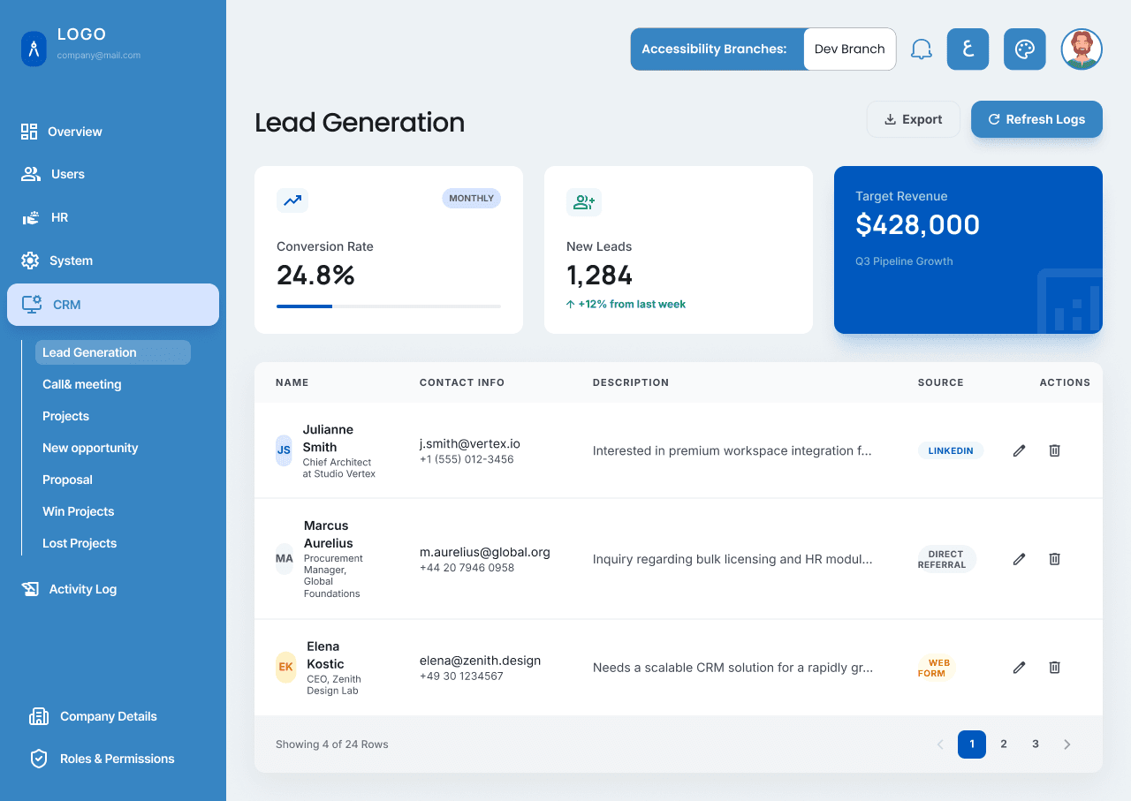Click the 'Showing 4 of 24 Rows' text
Screen dimensions: 1131x801
pyautogui.click(x=332, y=744)
